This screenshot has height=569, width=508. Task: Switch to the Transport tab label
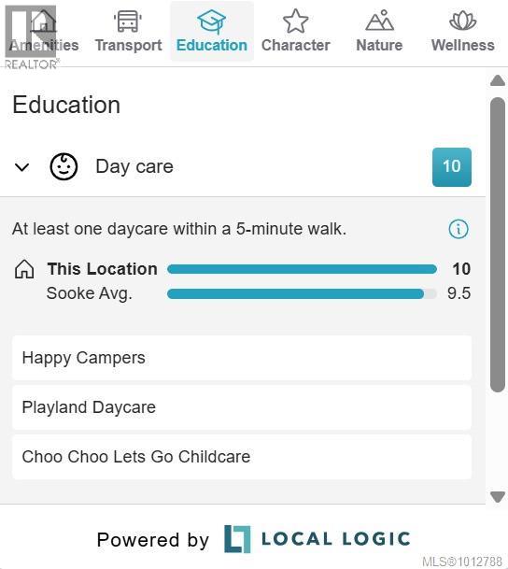tap(128, 46)
